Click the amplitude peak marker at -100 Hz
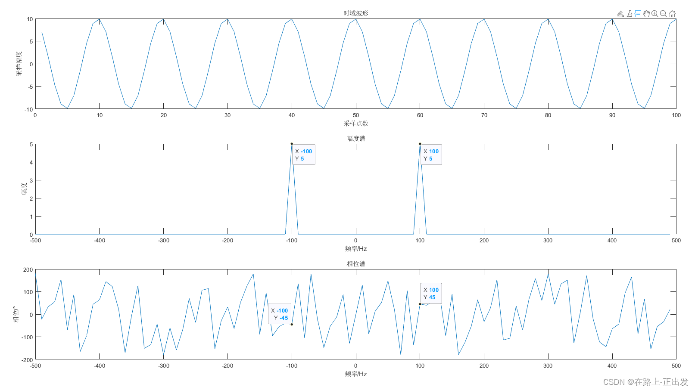 292,144
